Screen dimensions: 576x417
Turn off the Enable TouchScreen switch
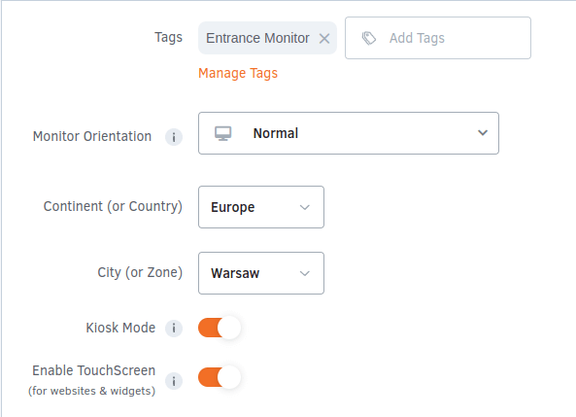tap(220, 377)
